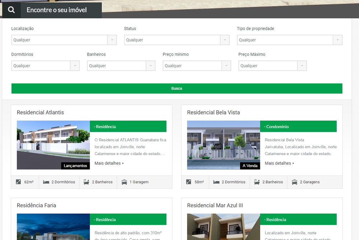Click the Lançamentos status tag
This screenshot has width=359, height=240.
click(75, 166)
